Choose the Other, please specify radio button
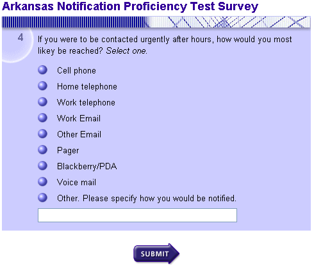The width and height of the screenshot is (314, 267). tap(42, 197)
